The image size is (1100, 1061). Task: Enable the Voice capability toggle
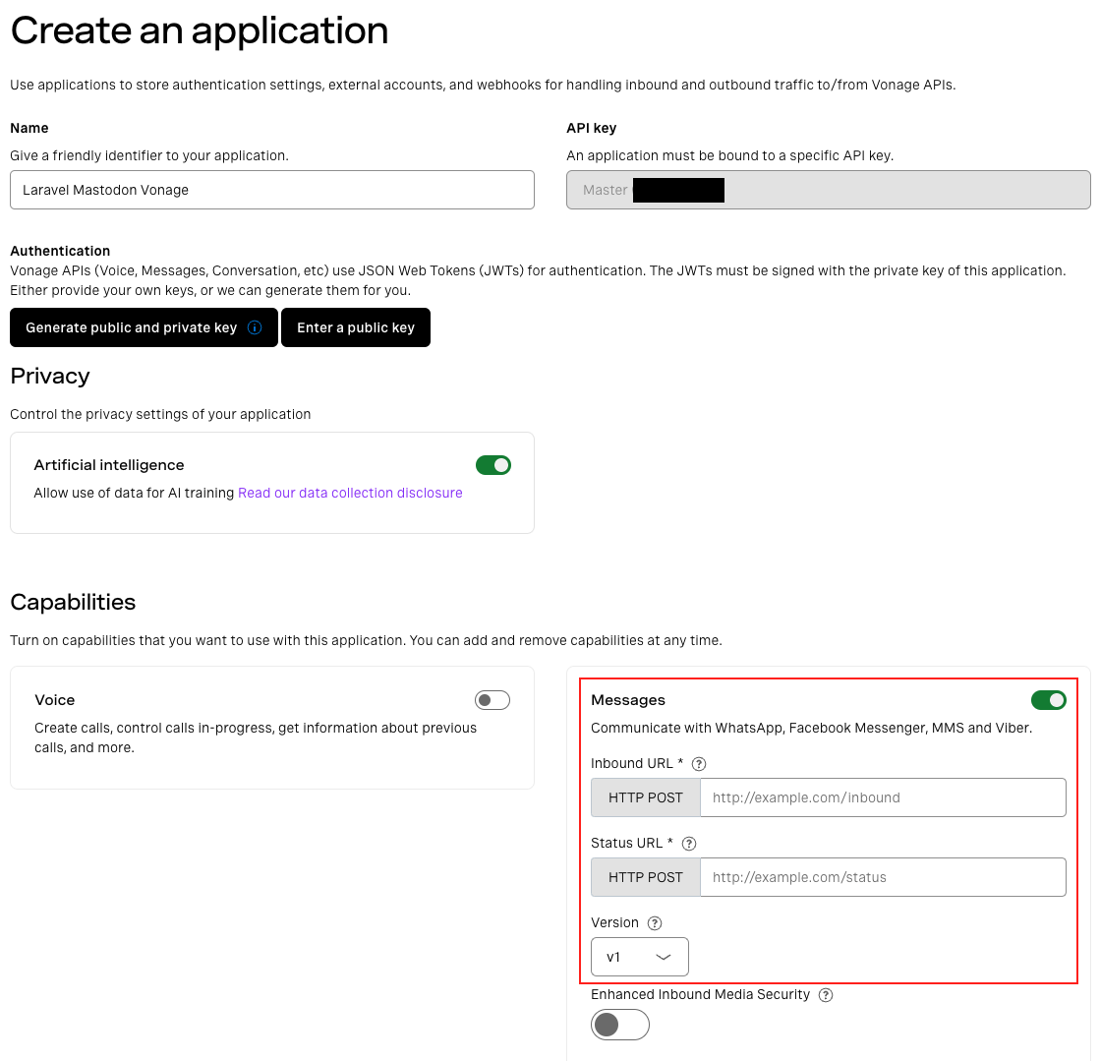click(x=492, y=700)
